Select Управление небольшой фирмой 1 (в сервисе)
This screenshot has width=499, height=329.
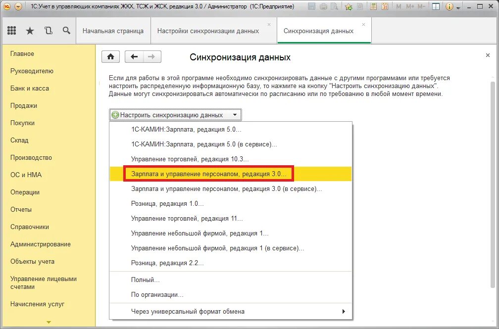[x=231, y=248]
